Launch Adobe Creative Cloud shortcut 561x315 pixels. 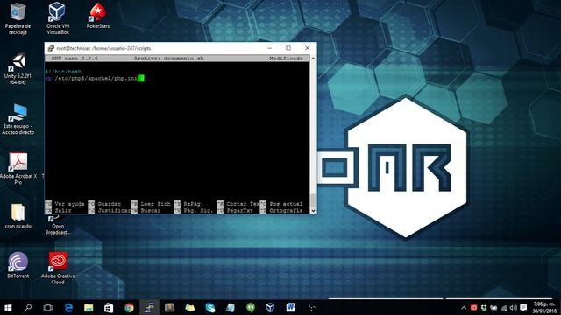(x=58, y=269)
